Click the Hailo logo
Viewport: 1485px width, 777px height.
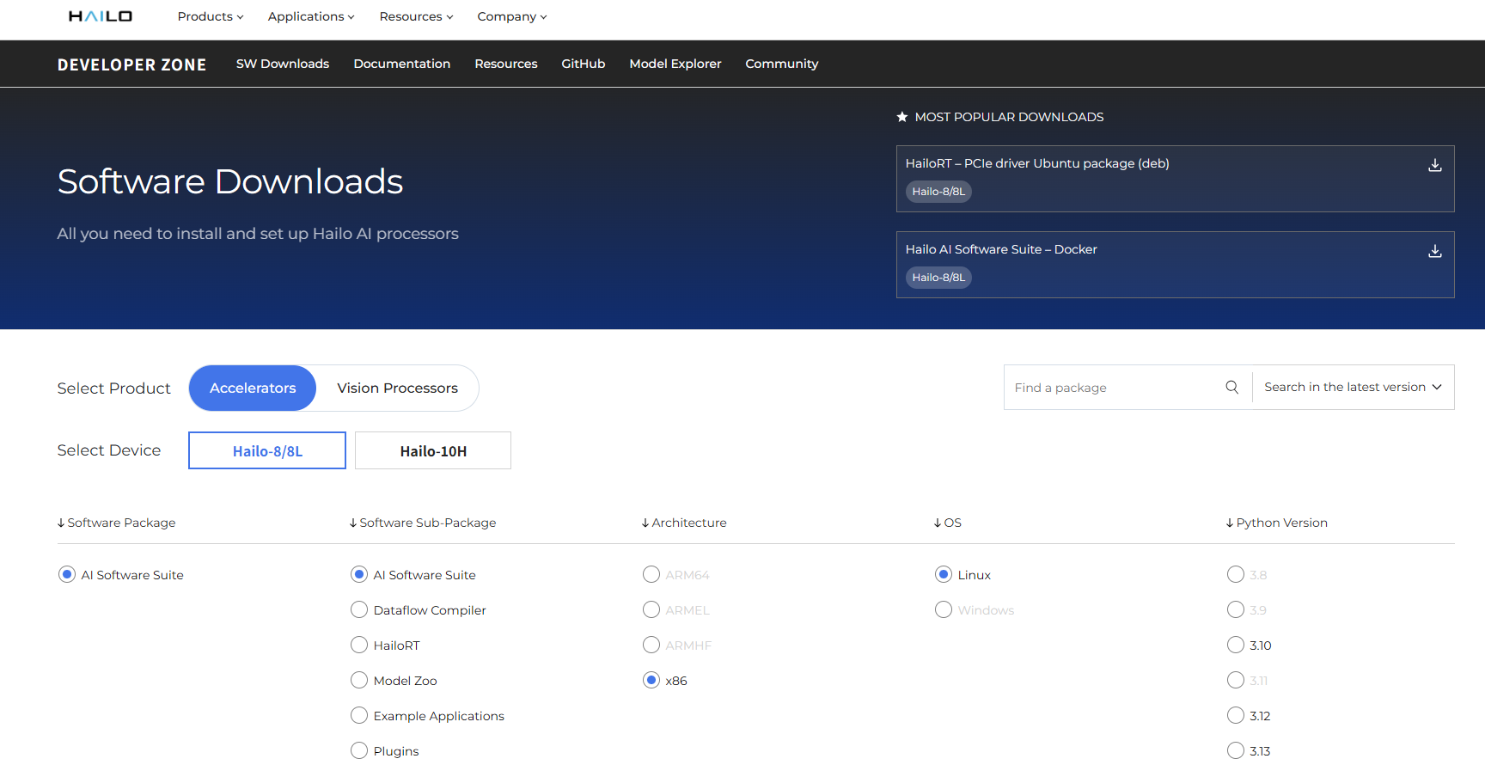[x=101, y=16]
